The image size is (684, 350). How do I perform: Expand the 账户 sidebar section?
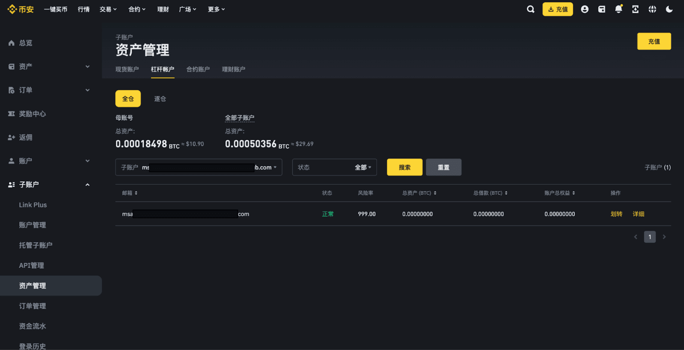(87, 161)
